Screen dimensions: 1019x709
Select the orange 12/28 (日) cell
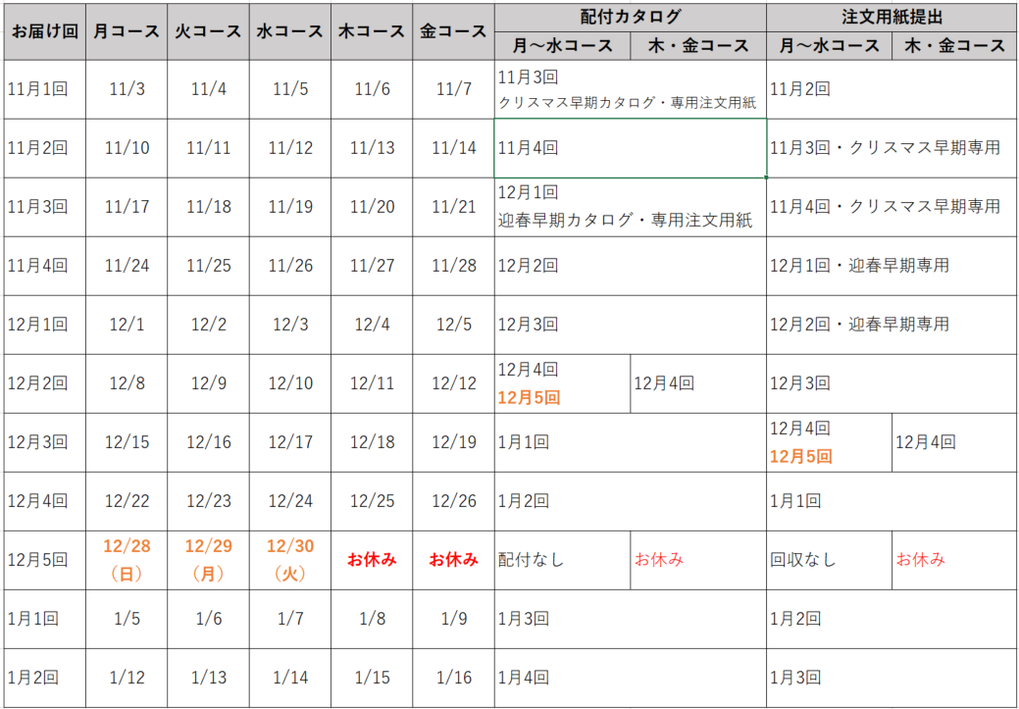tap(127, 559)
